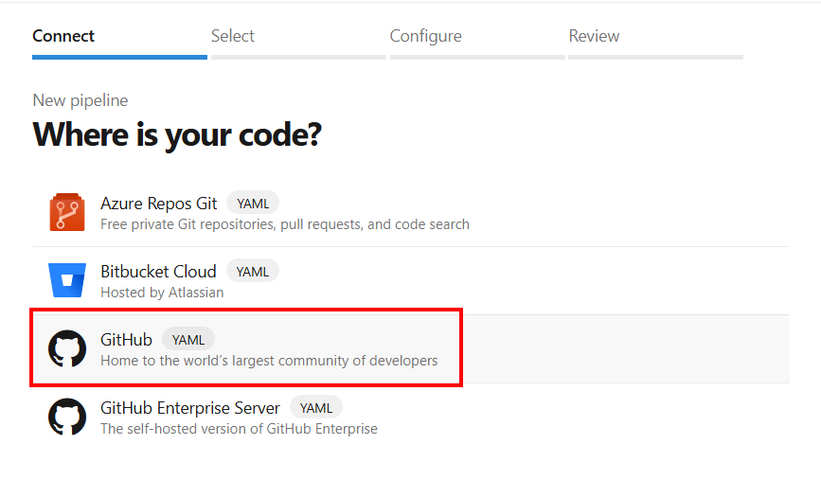Click YAML badge next to Bitbucket Cloud
This screenshot has width=821, height=480.
tap(253, 271)
